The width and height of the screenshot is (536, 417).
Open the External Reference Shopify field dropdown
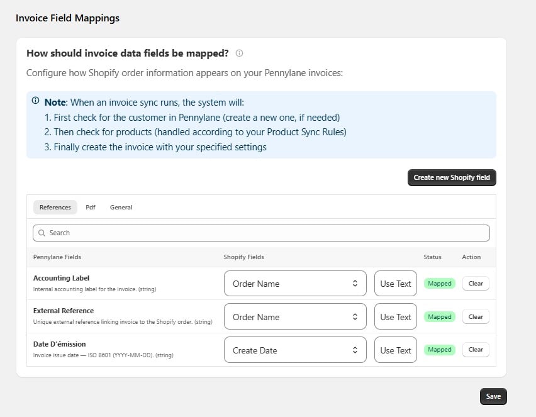pos(295,316)
